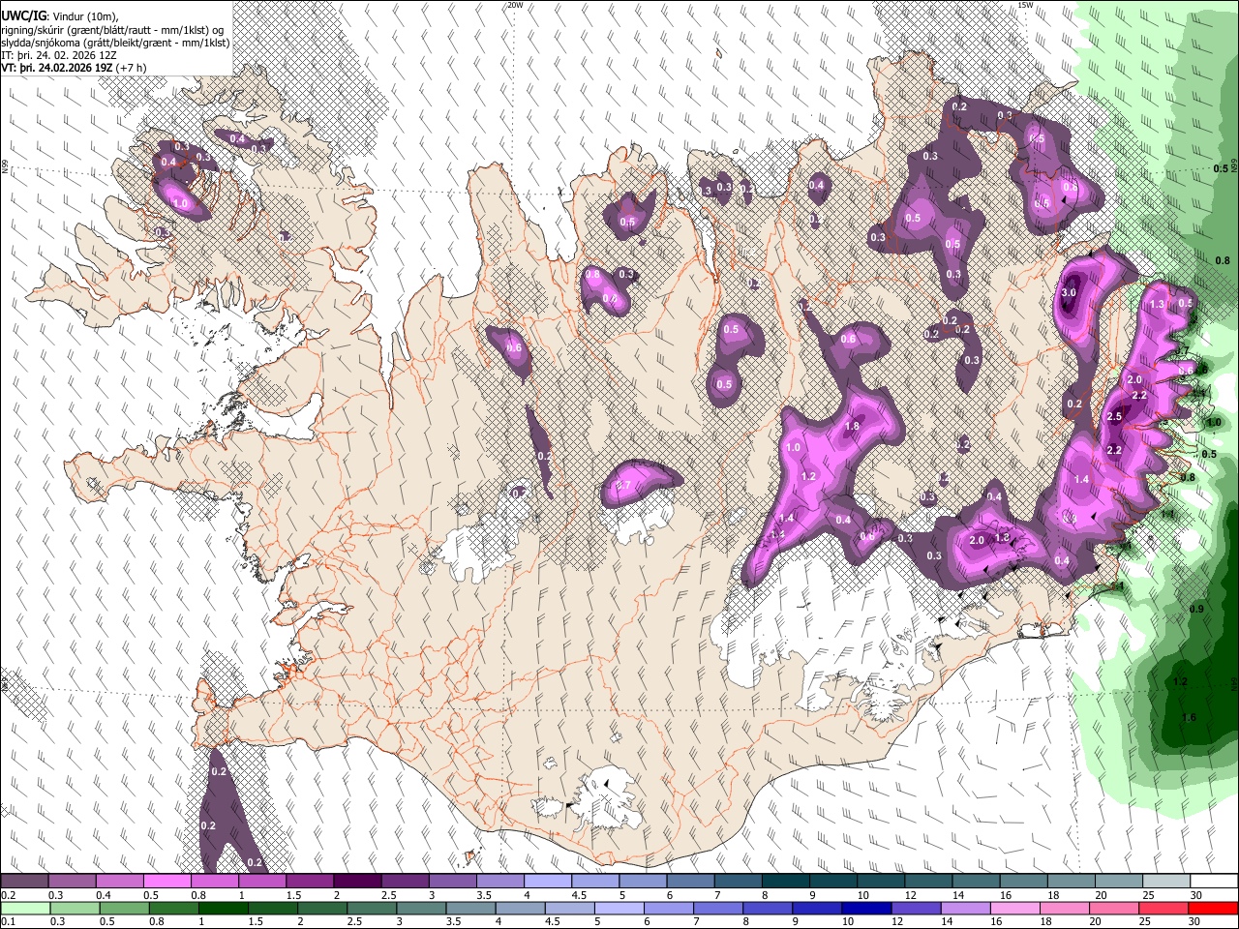Select the 2–2.5 darkest purple swatch, upper legend

(357, 881)
